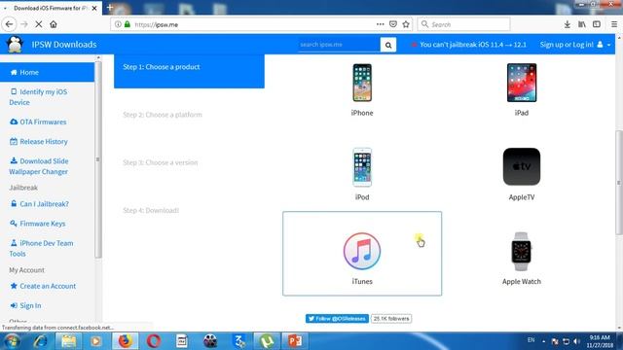Click the Firefox Search box

pyautogui.click(x=463, y=24)
